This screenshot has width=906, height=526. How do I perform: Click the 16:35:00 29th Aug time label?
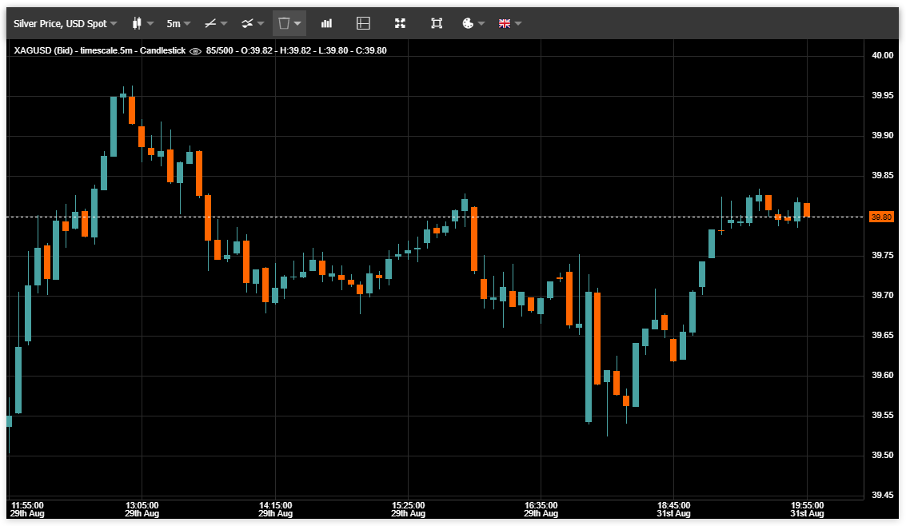coord(541,509)
